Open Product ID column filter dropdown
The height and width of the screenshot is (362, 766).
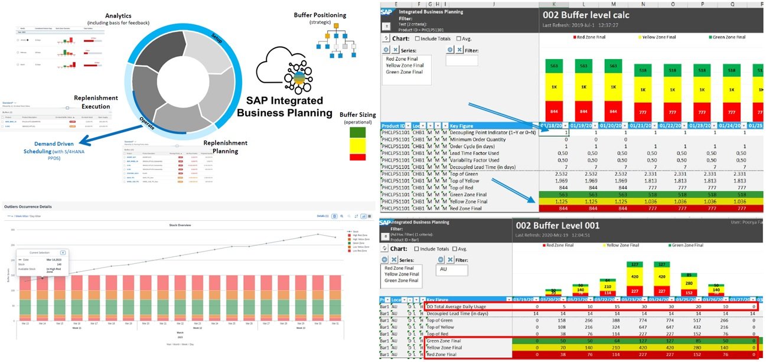point(408,126)
